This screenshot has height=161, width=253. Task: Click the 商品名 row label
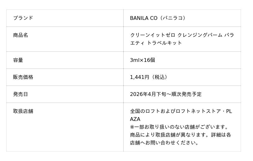[21, 35]
